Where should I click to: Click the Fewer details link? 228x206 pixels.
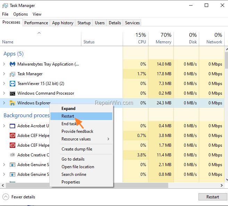coord(23,197)
